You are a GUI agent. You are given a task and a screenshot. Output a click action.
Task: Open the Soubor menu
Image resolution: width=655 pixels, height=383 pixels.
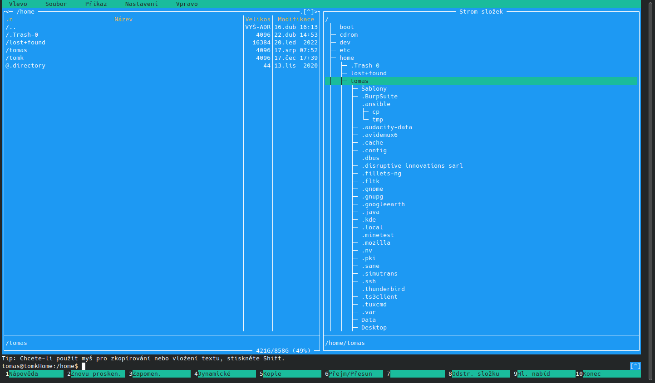tap(56, 4)
